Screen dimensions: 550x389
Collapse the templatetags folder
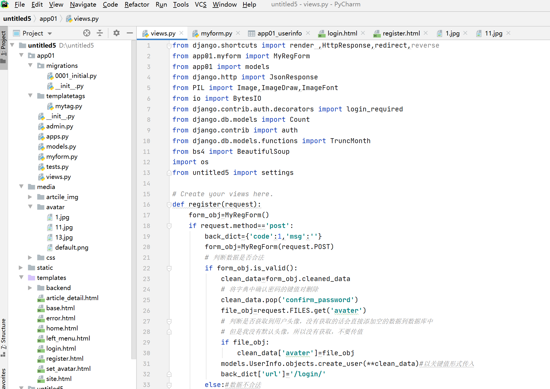tap(30, 96)
